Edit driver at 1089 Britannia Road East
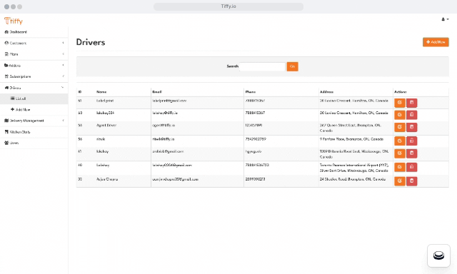457x274 pixels. coord(400,153)
